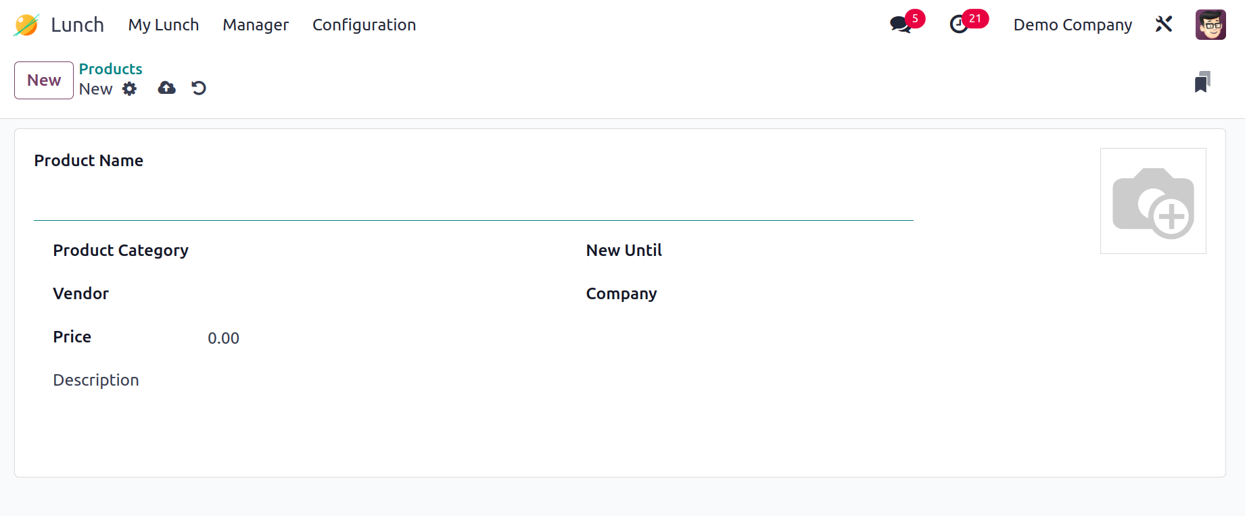The height and width of the screenshot is (516, 1245).
Task: Open the My Lunch menu
Action: pos(164,25)
